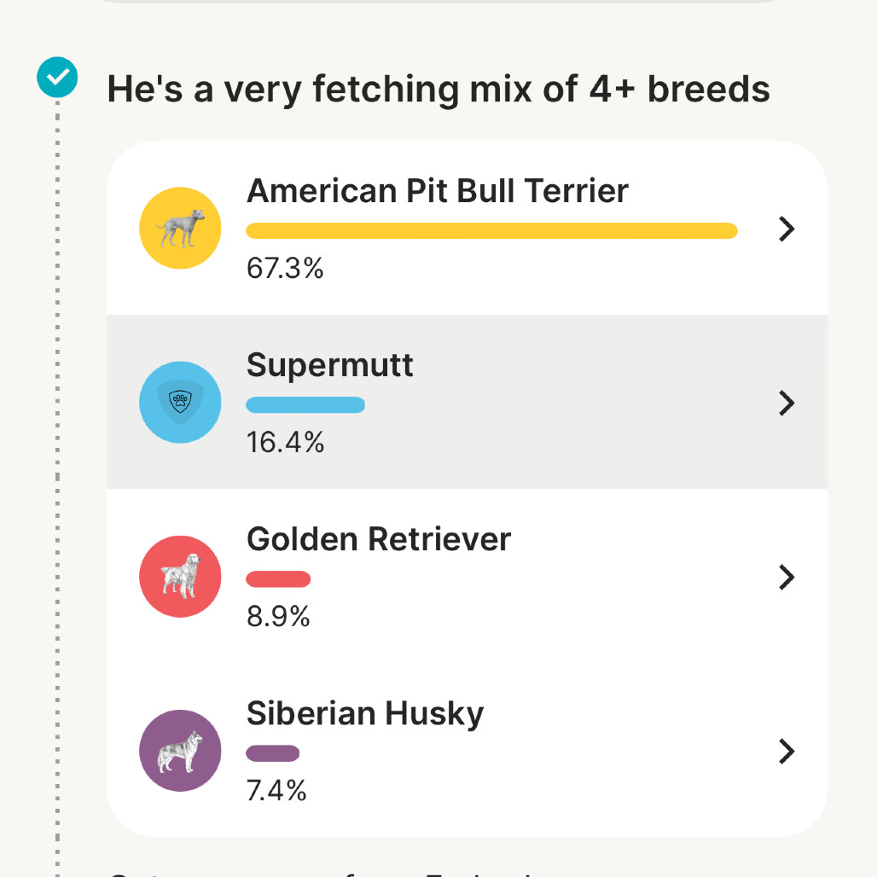Expand American Pit Bull Terrier details chevron
The image size is (877, 877).
pyautogui.click(x=787, y=229)
